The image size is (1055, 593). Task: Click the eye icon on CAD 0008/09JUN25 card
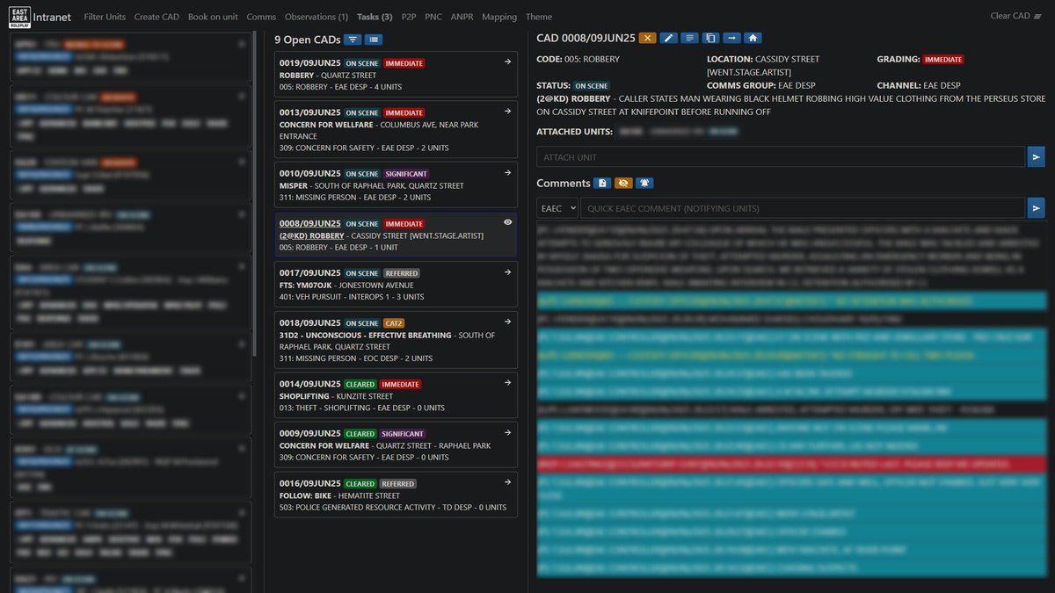507,222
